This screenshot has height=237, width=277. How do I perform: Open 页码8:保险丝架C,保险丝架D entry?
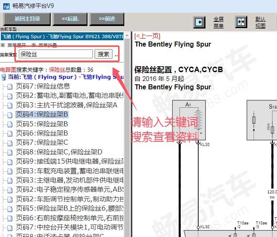tap(59, 152)
